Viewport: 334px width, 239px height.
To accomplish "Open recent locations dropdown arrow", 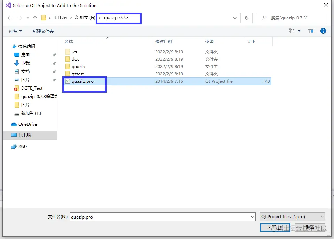I will (x=28, y=18).
